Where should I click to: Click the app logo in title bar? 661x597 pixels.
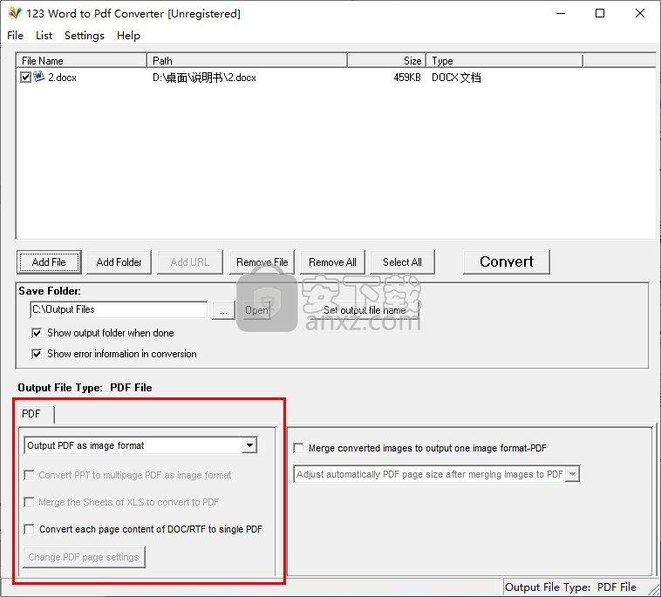point(14,13)
